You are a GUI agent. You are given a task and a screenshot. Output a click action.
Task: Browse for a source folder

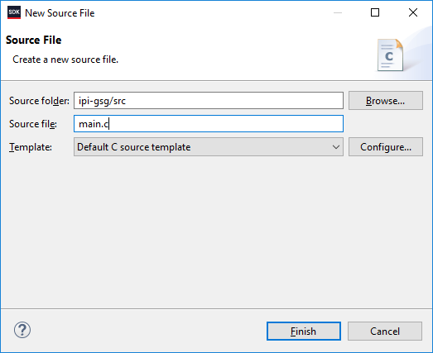pyautogui.click(x=386, y=101)
